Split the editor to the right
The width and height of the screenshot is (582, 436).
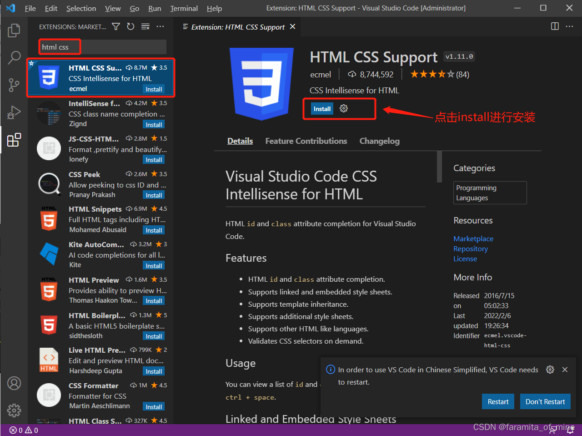click(x=555, y=26)
